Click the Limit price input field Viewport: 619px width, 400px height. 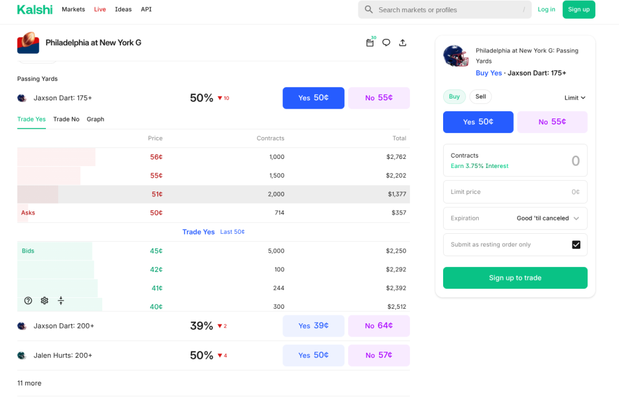(515, 192)
